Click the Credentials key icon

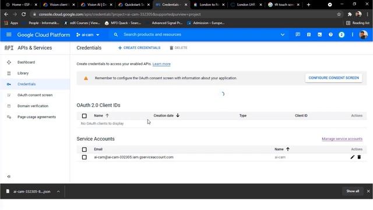coord(9,84)
